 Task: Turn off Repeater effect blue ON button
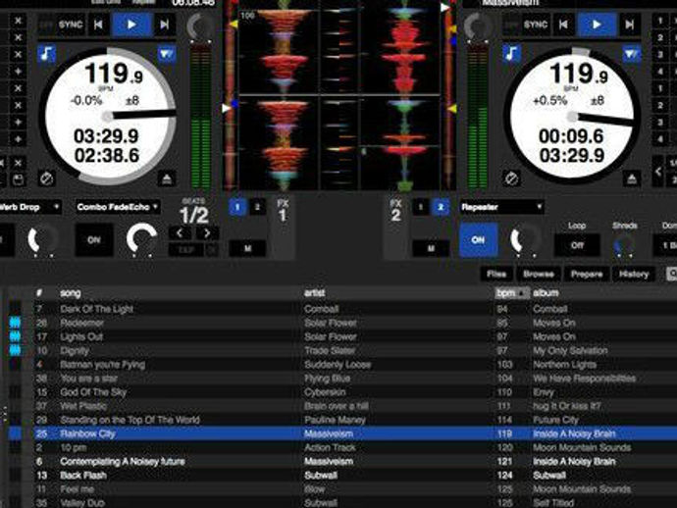point(478,239)
